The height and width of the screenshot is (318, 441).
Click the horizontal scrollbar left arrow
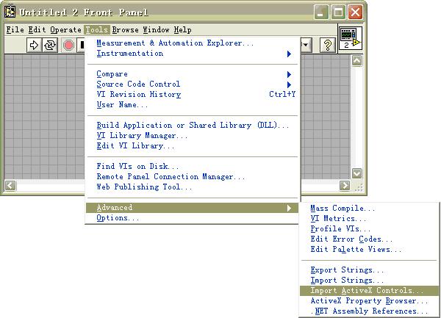coord(10,186)
